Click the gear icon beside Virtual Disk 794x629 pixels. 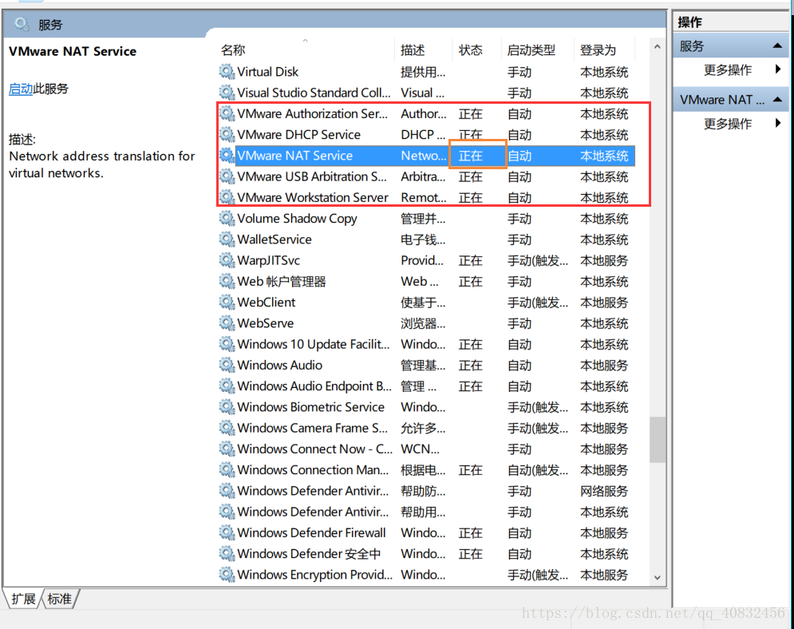tap(227, 72)
